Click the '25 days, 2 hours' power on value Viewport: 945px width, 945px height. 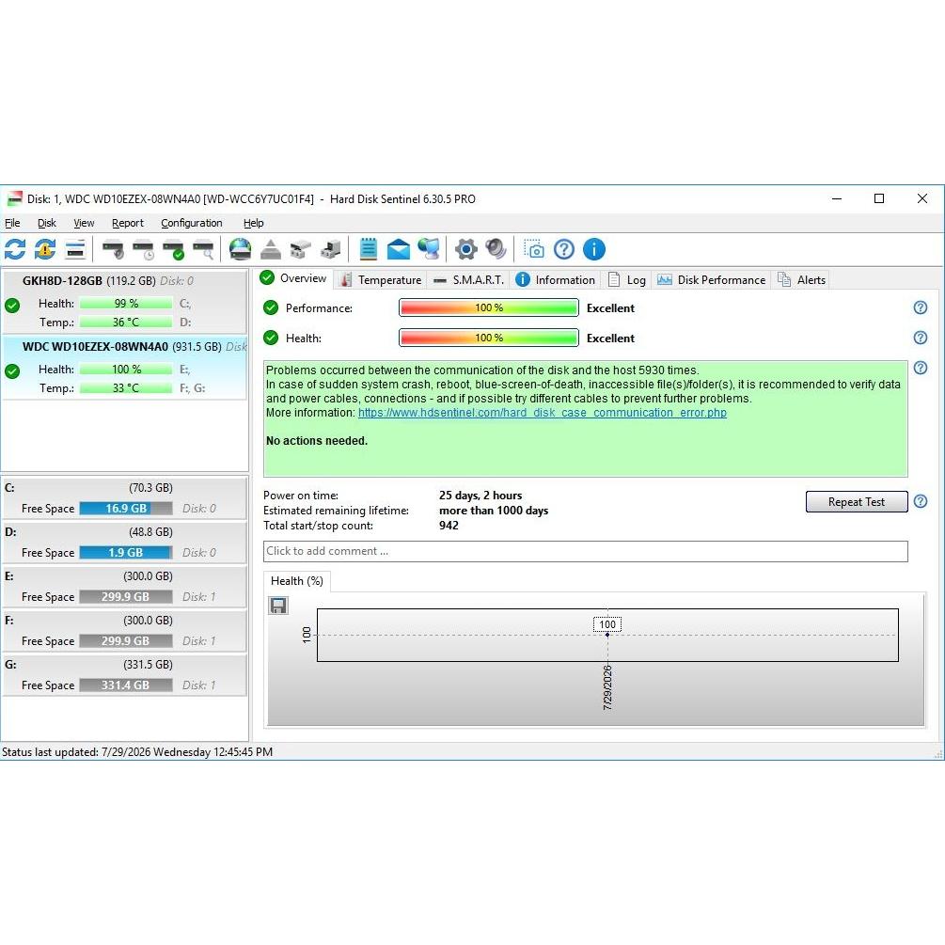click(480, 496)
